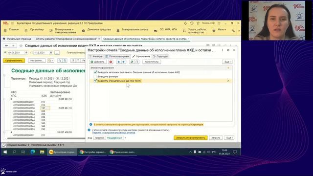The width and height of the screenshot is (313, 176).
Task: Close the Отчеты раздела Планирование tab
Action: (x=99, y=39)
